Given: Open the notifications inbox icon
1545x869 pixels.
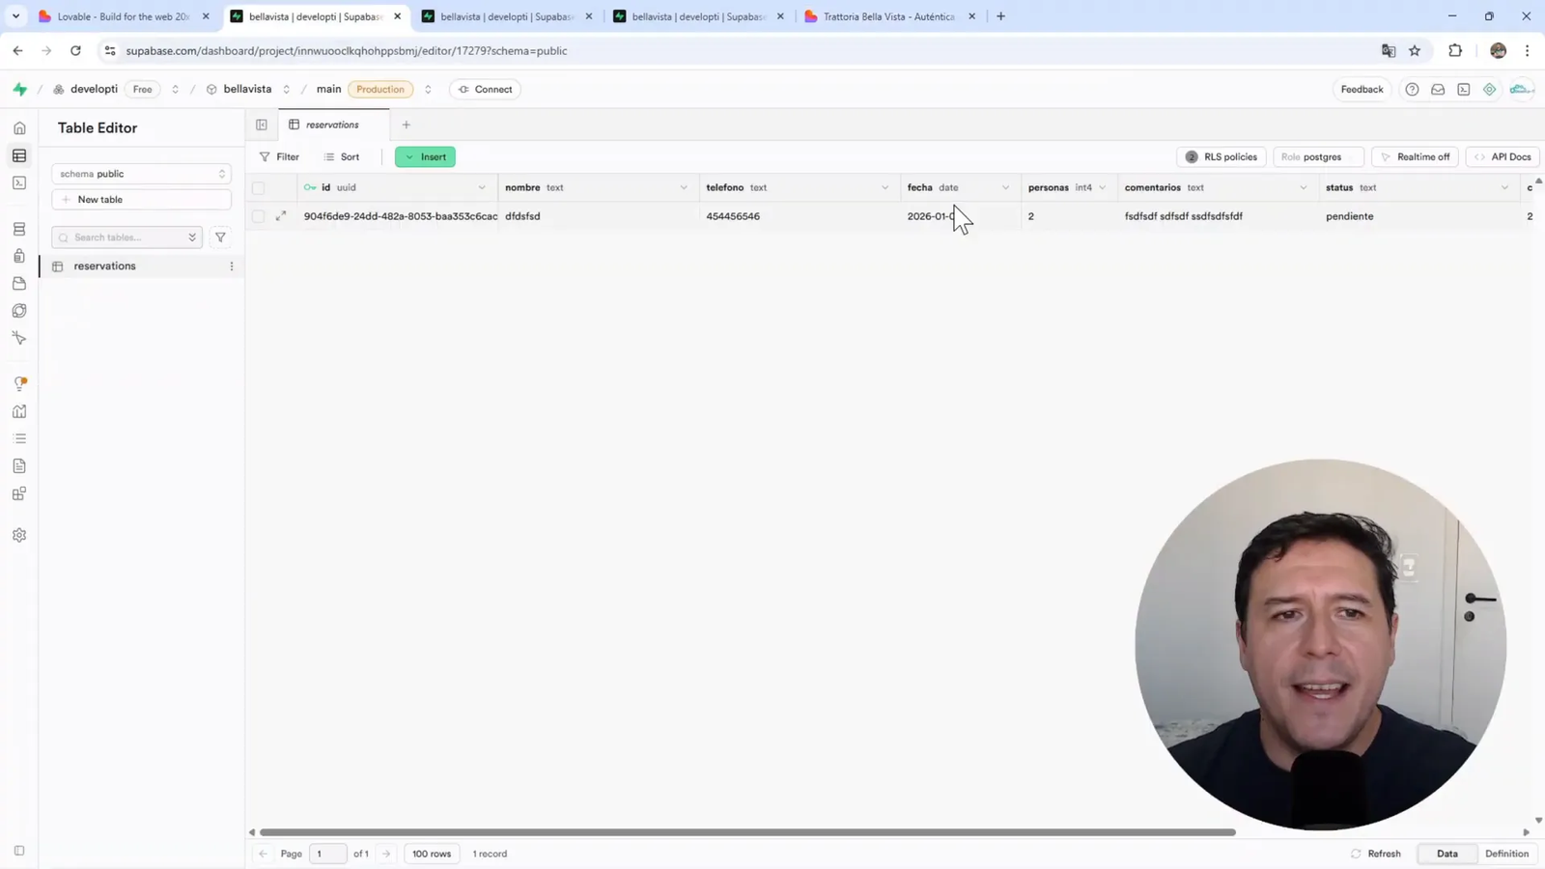Looking at the screenshot, I should pos(1438,89).
